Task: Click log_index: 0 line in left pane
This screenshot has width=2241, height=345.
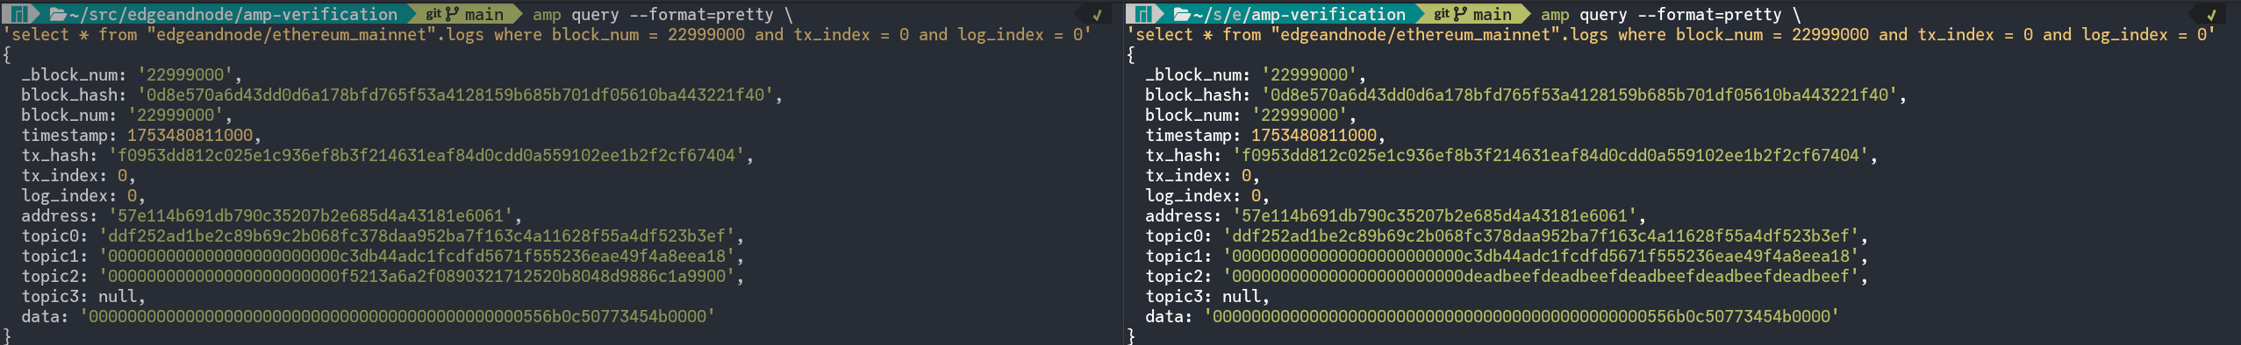Action: click(x=84, y=196)
